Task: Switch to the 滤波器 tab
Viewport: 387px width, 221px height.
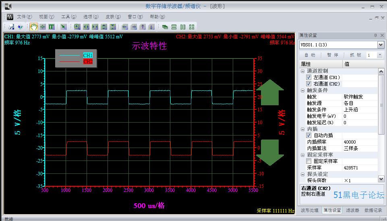Action: tap(352, 210)
